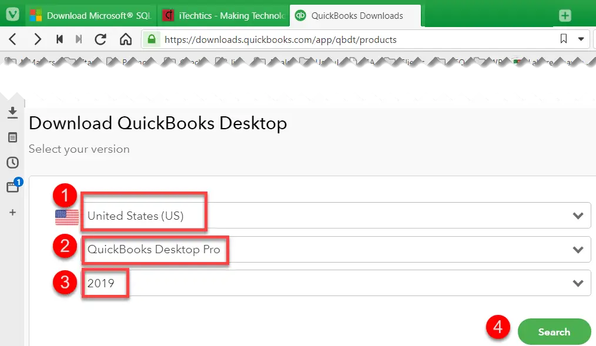This screenshot has height=346, width=596.
Task: Click the QuickBooks tab favicon
Action: tap(300, 15)
